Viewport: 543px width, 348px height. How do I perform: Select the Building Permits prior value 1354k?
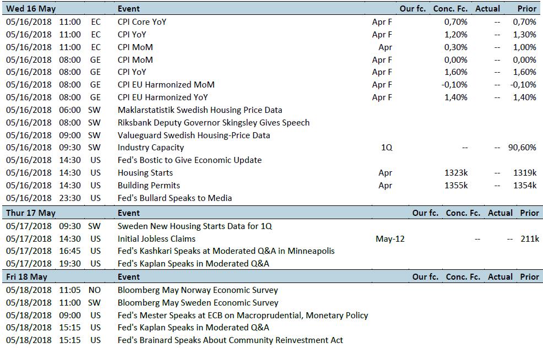pos(525,186)
